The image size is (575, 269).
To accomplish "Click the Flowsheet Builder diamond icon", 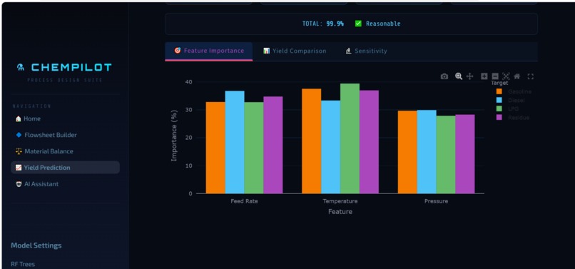I will pyautogui.click(x=19, y=135).
